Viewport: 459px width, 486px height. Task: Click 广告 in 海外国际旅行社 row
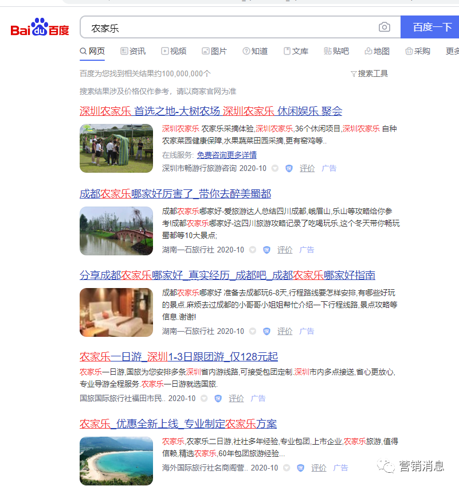[x=341, y=468]
